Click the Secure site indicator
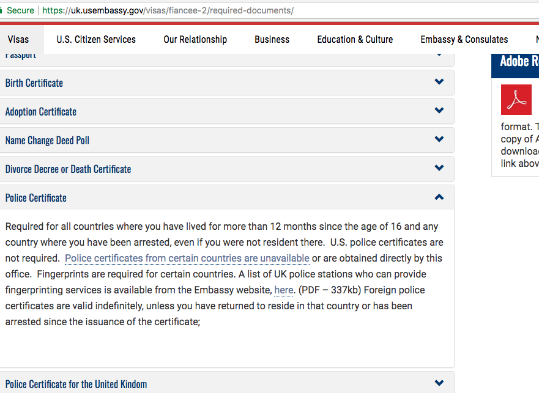Screen dimensions: 539x393 (17, 10)
